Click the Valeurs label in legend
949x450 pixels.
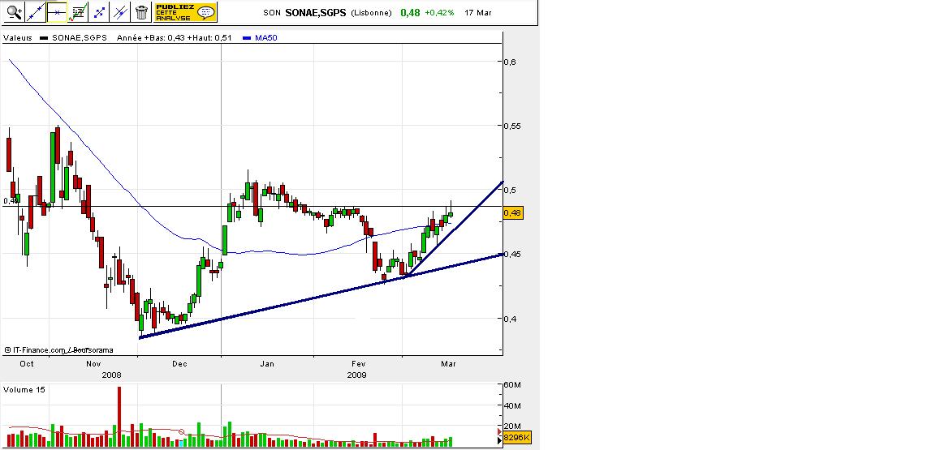pos(18,37)
